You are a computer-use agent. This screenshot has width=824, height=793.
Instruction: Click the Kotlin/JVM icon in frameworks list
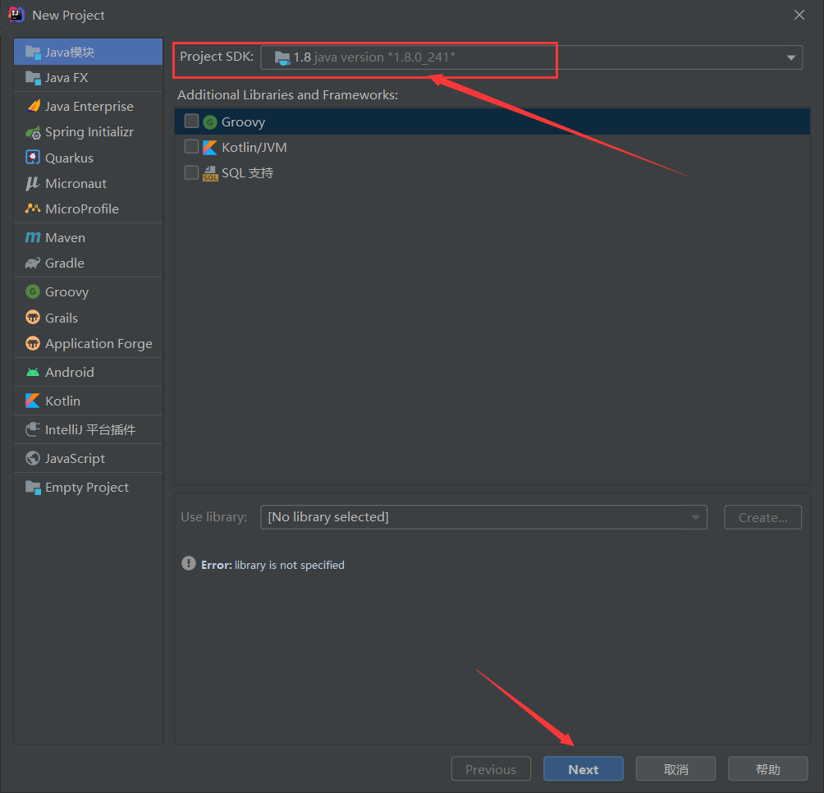pyautogui.click(x=209, y=148)
